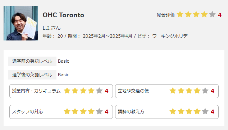This screenshot has height=130, width=228.
Task: Select the red overall rating number 4
Action: point(220,15)
